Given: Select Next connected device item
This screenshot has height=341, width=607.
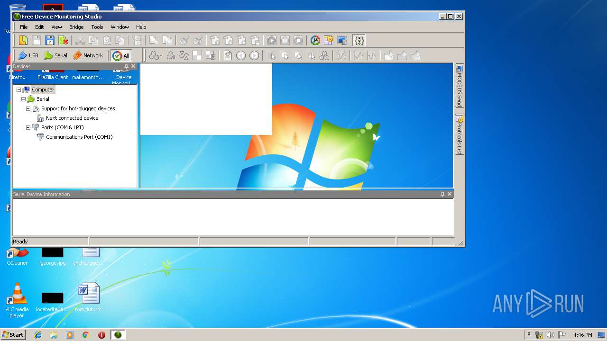Looking at the screenshot, I should click(x=72, y=118).
